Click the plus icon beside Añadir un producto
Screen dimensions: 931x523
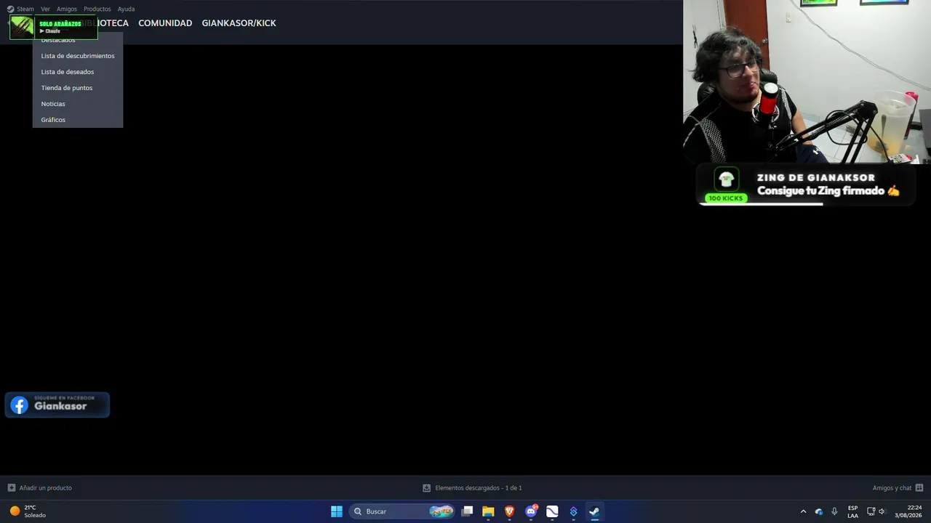(11, 488)
